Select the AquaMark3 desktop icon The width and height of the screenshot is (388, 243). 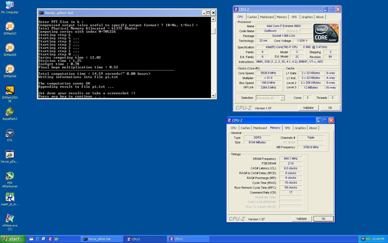(x=10, y=114)
